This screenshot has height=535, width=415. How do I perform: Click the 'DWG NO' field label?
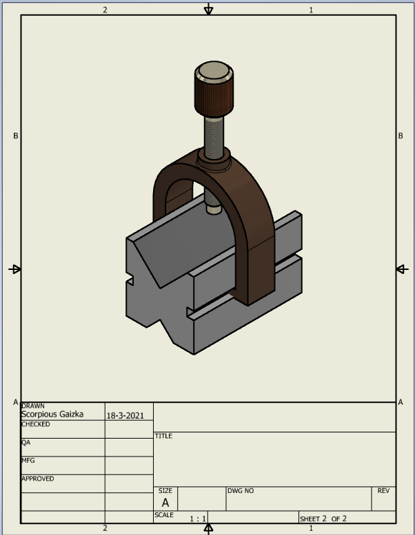coord(241,491)
